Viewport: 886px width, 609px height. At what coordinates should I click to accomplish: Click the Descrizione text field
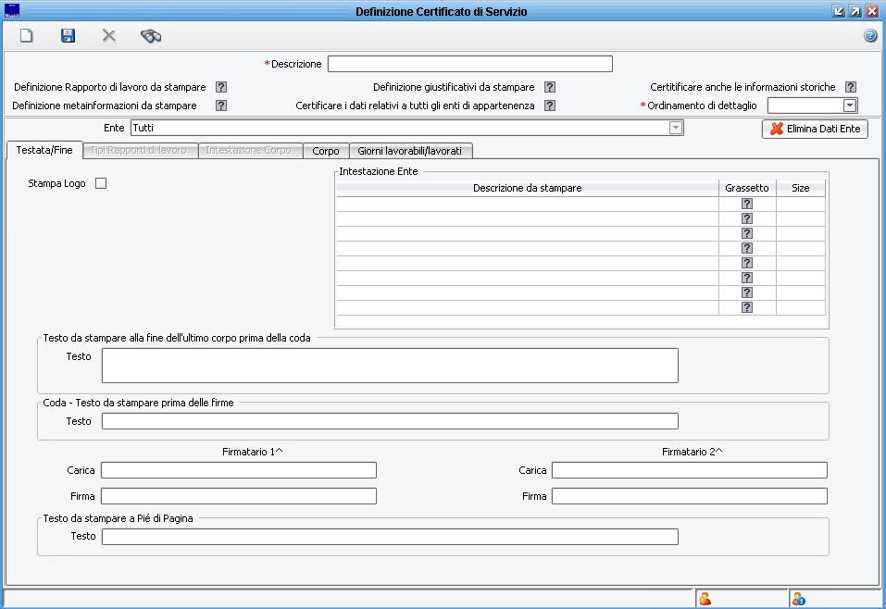point(469,64)
